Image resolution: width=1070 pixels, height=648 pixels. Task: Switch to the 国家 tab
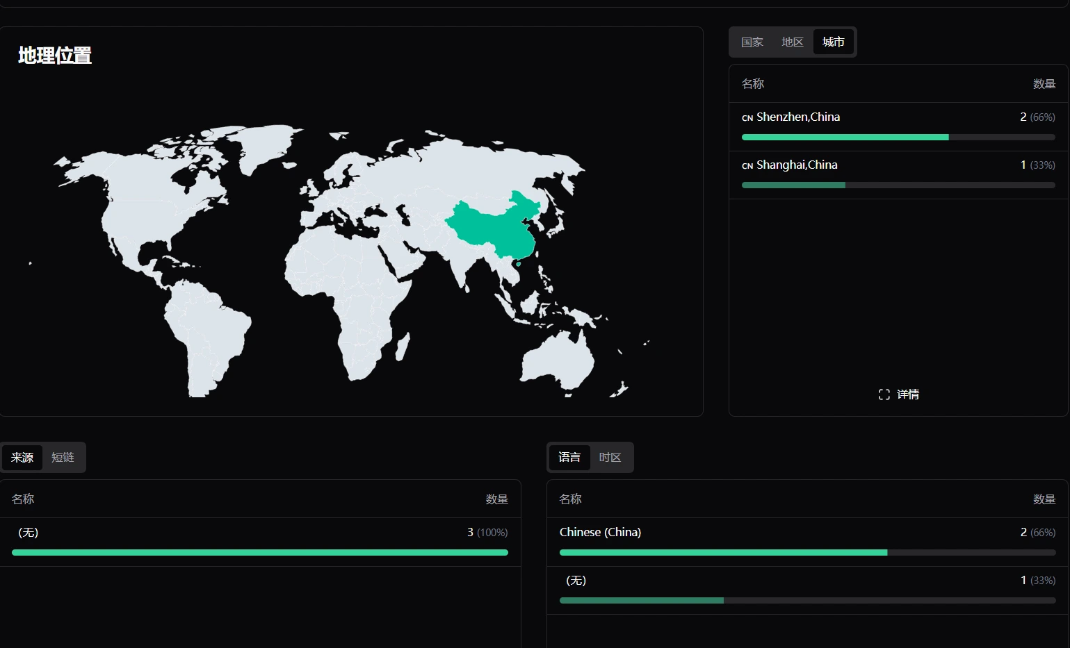click(x=752, y=42)
